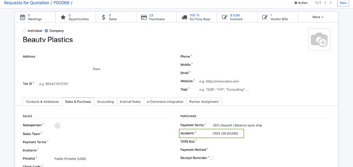This screenshot has width=353, height=167.
Task: Open the Pricelist dropdown field
Action: tap(113, 159)
